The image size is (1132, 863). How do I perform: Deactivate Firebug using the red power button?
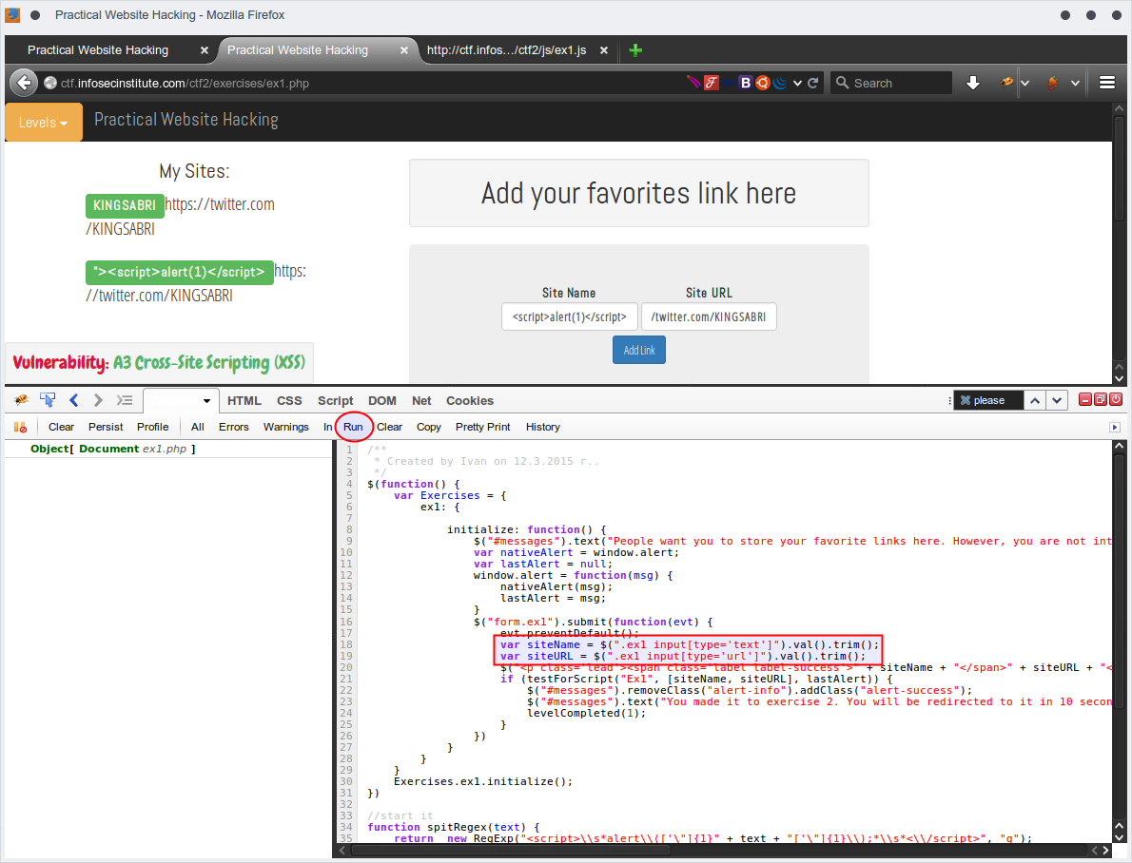point(1116,400)
